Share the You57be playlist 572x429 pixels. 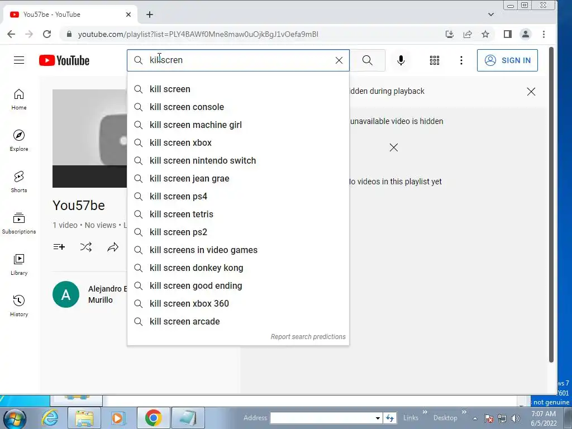(113, 247)
